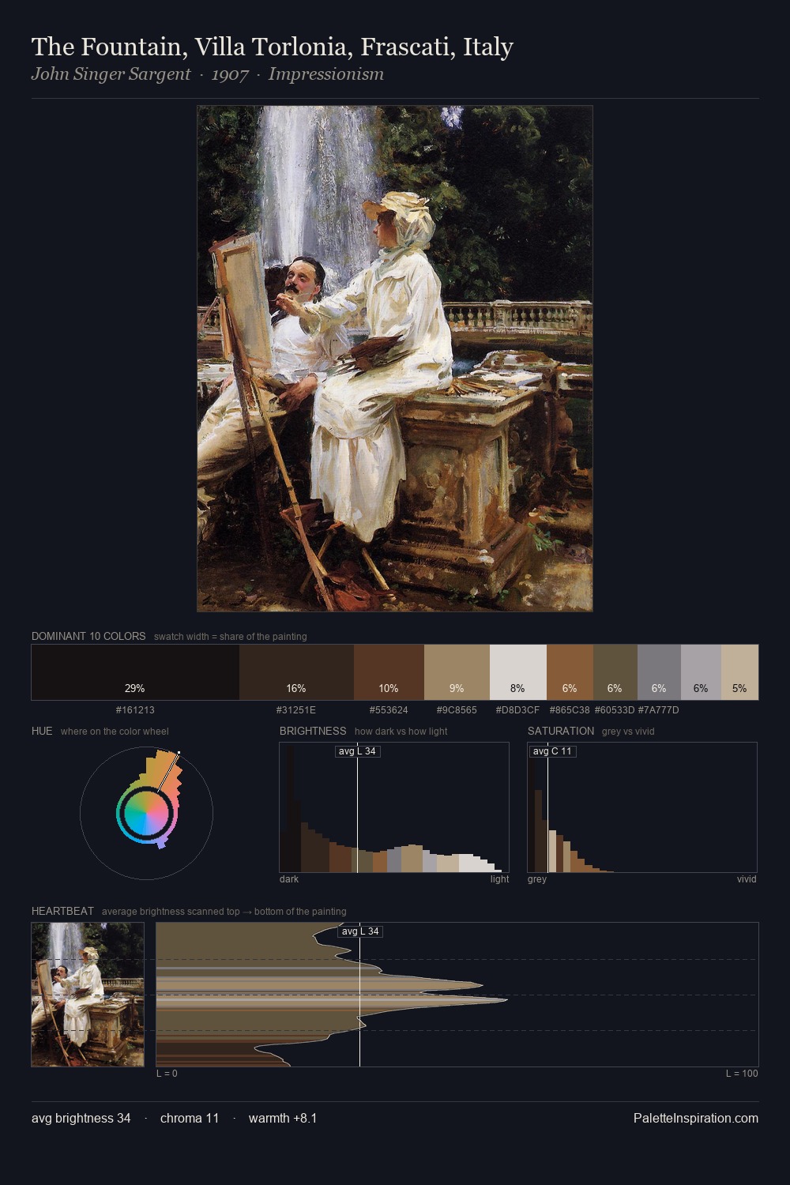The height and width of the screenshot is (1185, 790).
Task: Click the hex label #D8D3CF
Action: click(518, 710)
